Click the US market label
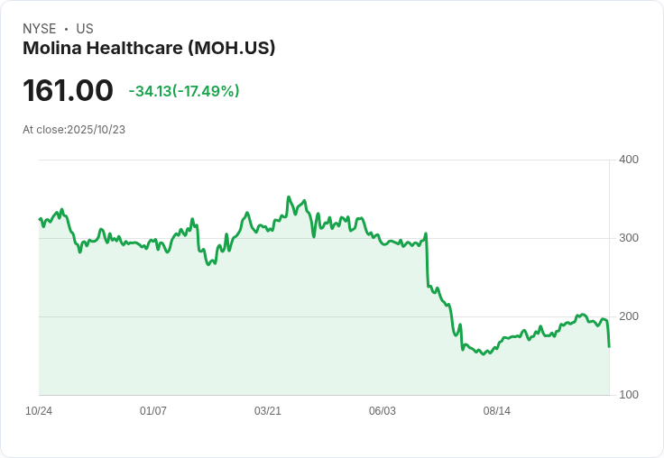Viewport: 664px width, 458px height. (x=85, y=29)
